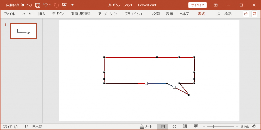261x130 pixels.
Task: Click the zoom slider handle
Action: tap(213, 126)
